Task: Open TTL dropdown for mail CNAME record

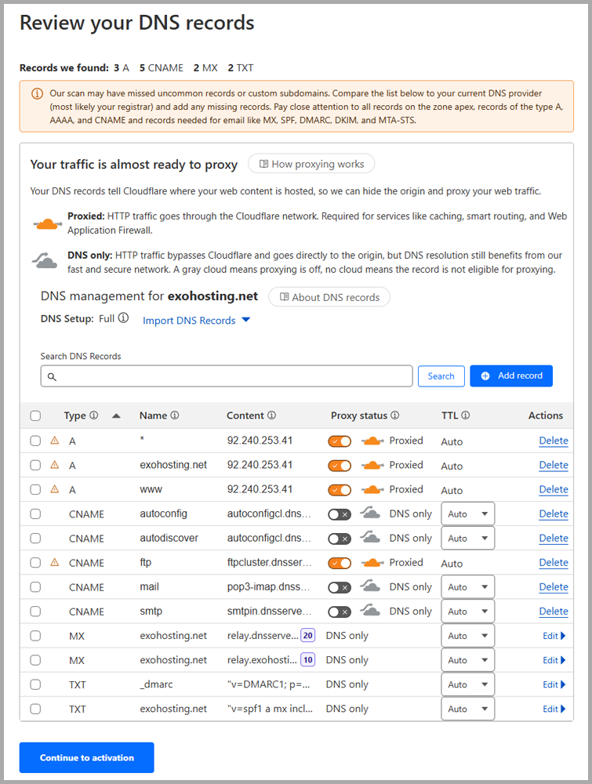Action: [467, 587]
